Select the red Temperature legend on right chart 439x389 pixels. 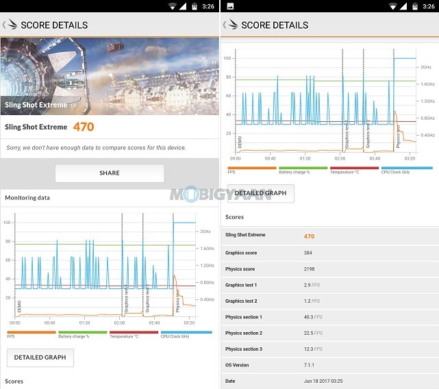pyautogui.click(x=355, y=168)
